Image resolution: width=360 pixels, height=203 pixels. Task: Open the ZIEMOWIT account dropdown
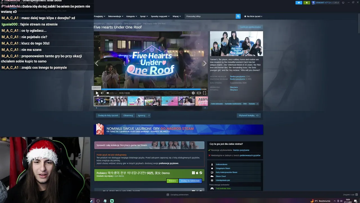point(326,3)
